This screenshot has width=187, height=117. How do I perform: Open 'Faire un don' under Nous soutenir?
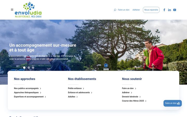[x=129, y=88]
